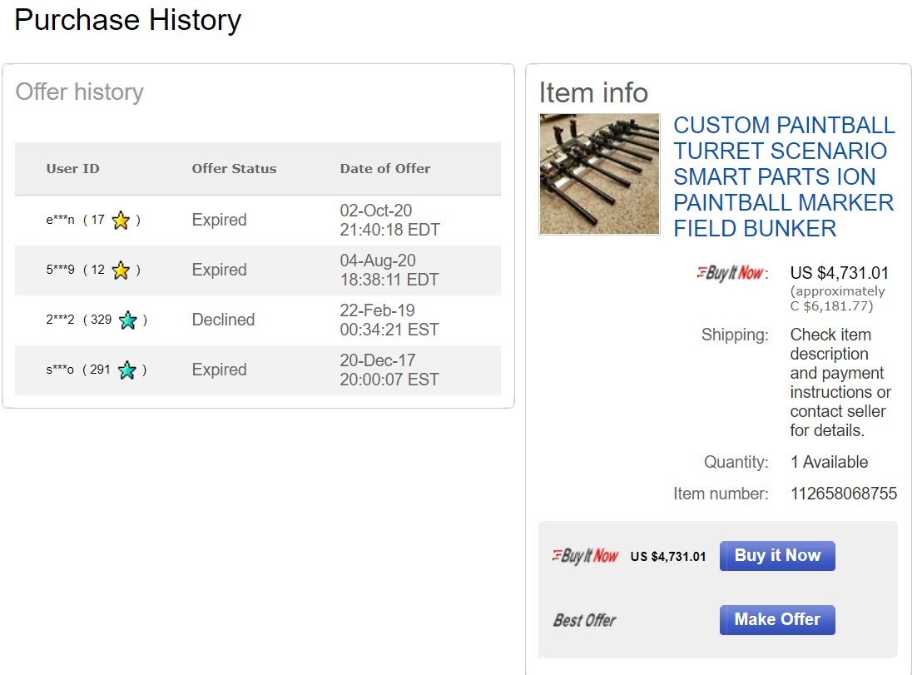This screenshot has height=675, width=917.
Task: Click the Declined status in third row
Action: coord(223,320)
